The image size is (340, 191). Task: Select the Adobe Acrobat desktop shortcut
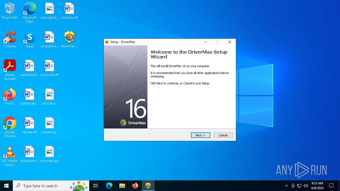[x=10, y=70]
